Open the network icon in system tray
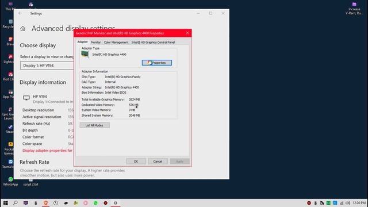The image size is (368, 207). pos(342,203)
